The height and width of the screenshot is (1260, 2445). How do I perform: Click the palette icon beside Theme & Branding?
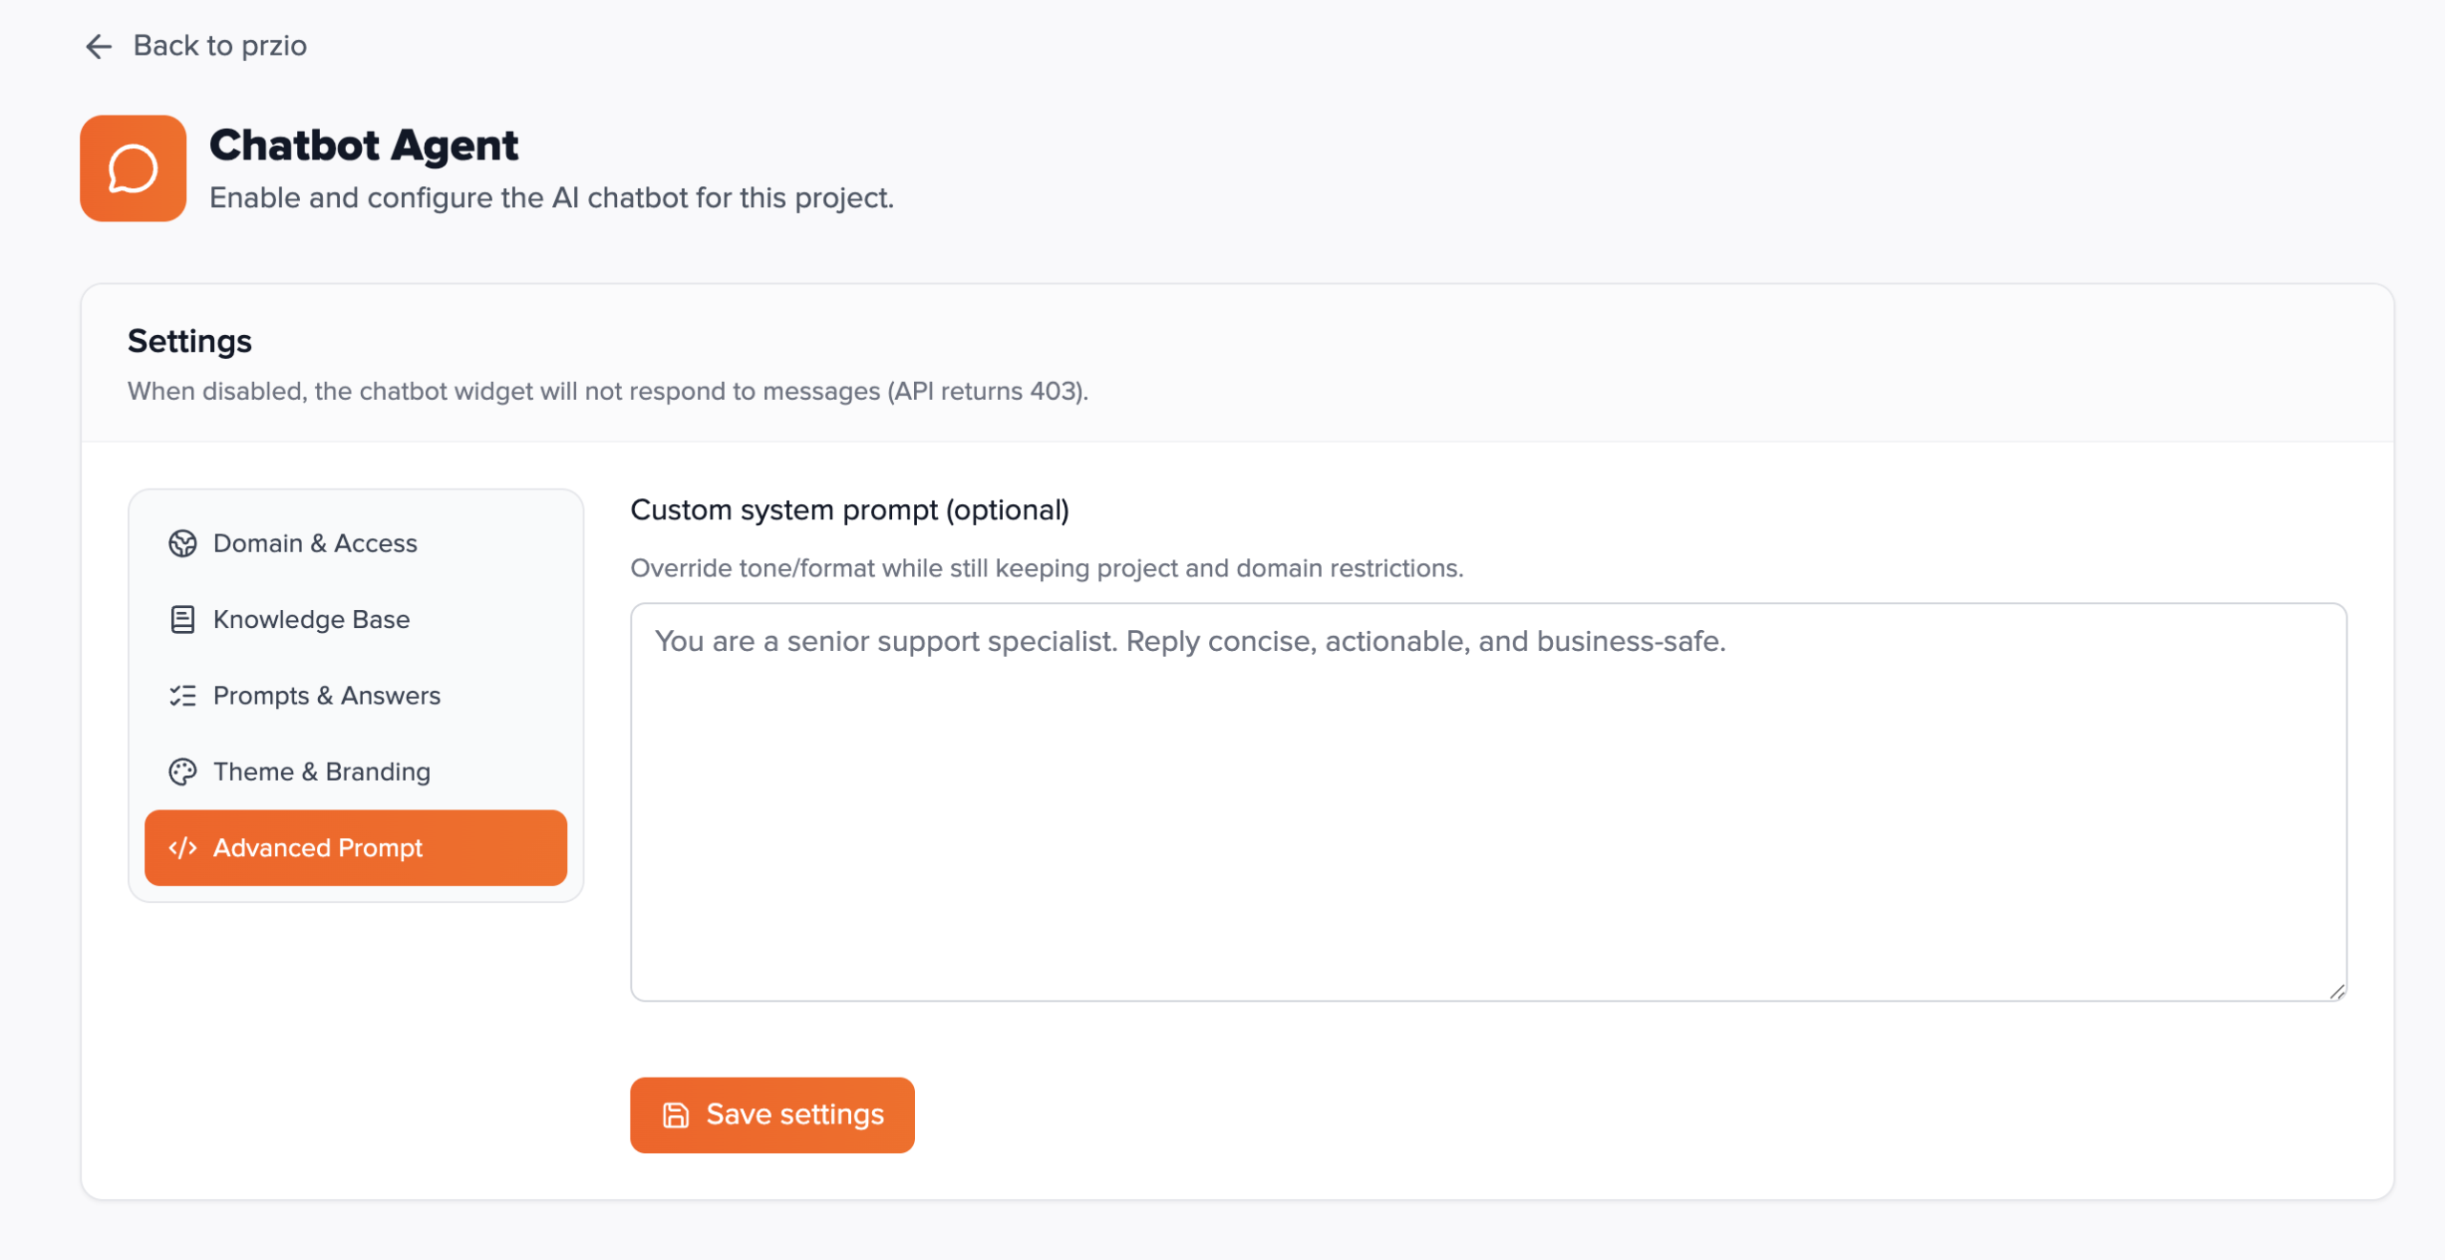point(182,771)
